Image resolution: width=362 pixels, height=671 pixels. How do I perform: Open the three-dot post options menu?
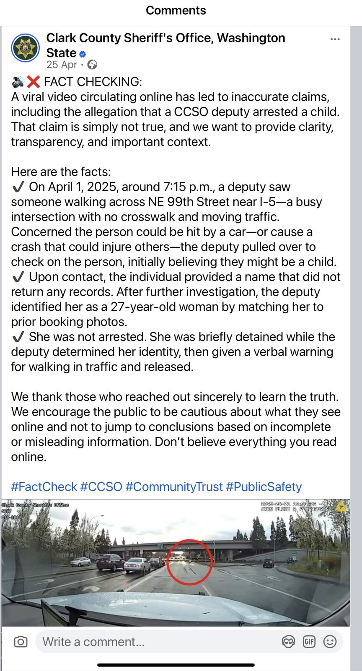coord(335,39)
